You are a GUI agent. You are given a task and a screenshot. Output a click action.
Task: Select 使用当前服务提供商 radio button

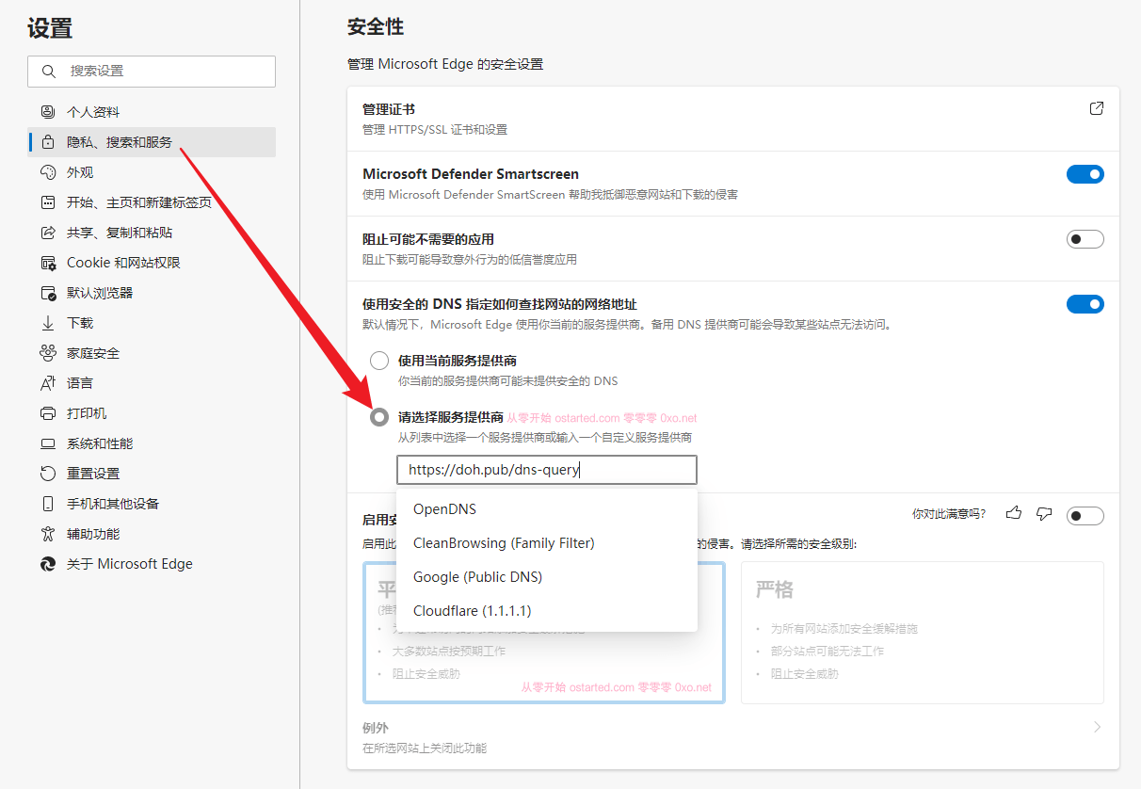coord(379,361)
